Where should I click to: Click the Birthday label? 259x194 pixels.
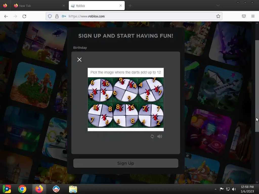[x=80, y=47]
